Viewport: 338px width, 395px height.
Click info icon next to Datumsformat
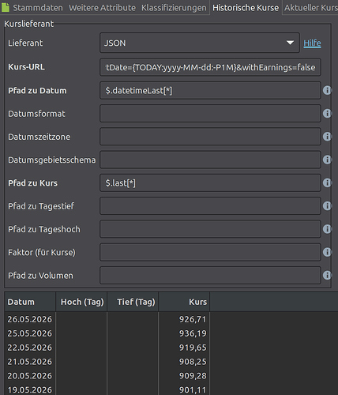327,114
